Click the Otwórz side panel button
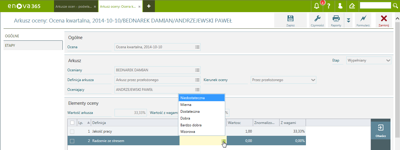 (380, 131)
